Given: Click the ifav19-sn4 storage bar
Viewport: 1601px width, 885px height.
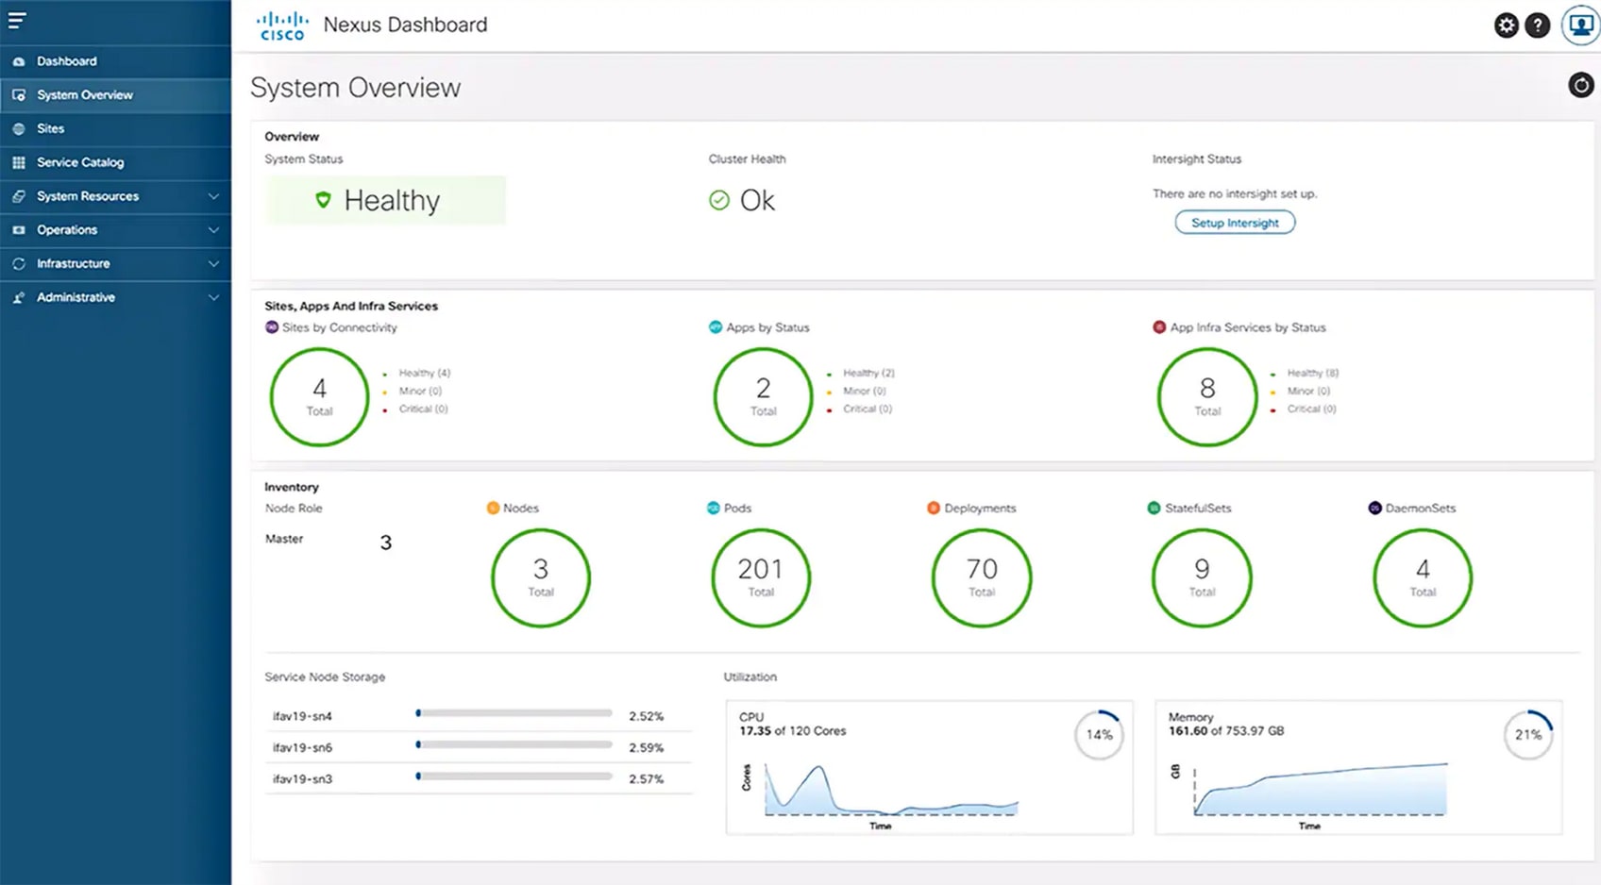Looking at the screenshot, I should click(514, 713).
